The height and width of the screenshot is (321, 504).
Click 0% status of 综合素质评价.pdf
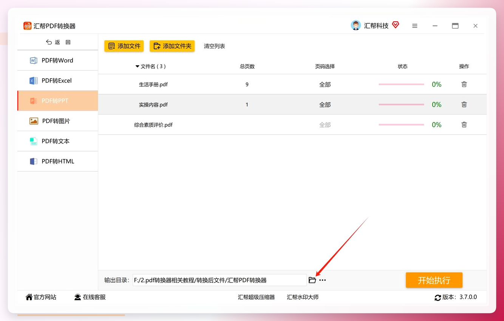pyautogui.click(x=437, y=124)
